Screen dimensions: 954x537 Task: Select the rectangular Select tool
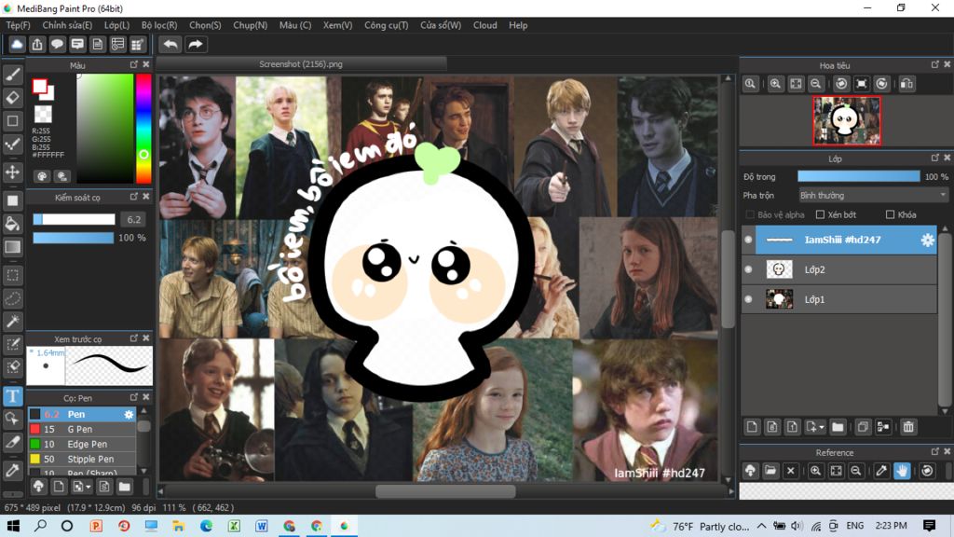click(12, 275)
